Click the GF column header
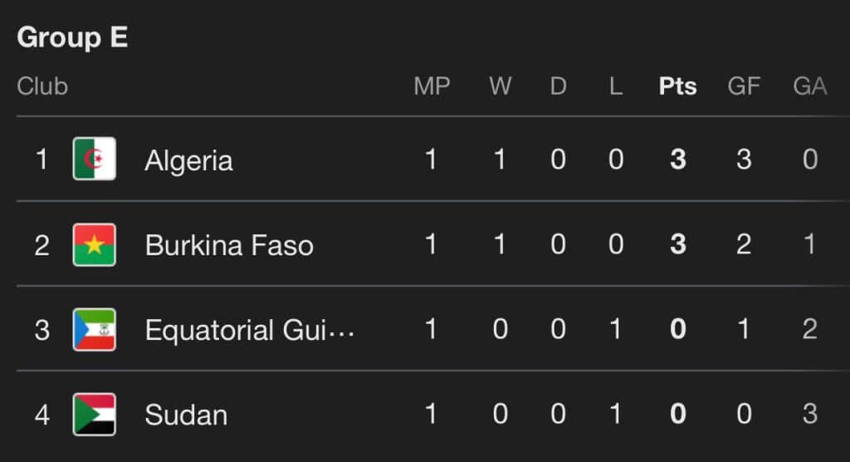The image size is (850, 462). 744,86
